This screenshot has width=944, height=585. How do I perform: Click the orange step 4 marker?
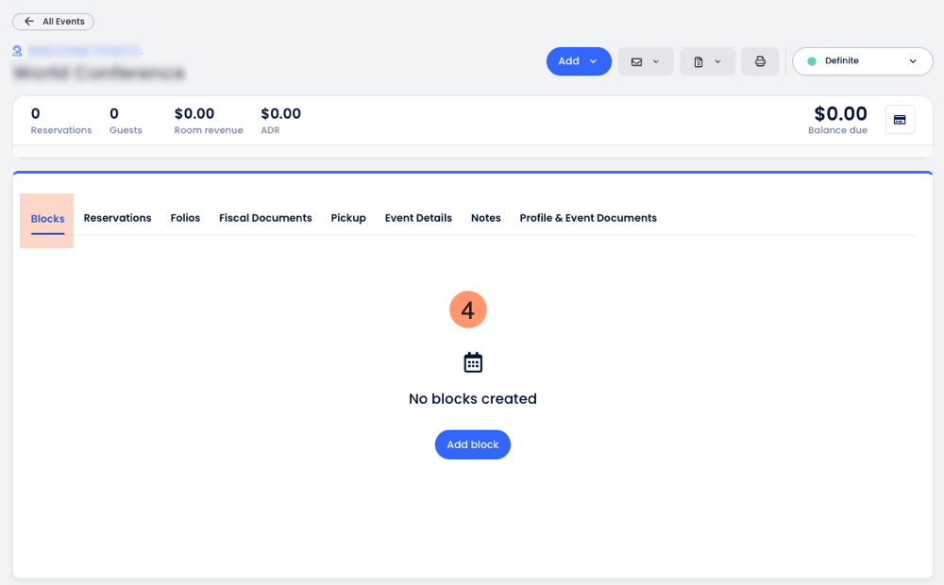tap(468, 309)
